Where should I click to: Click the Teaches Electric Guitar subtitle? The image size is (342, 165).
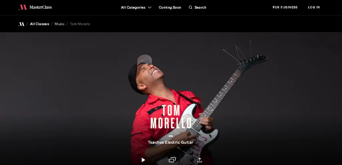point(170,142)
